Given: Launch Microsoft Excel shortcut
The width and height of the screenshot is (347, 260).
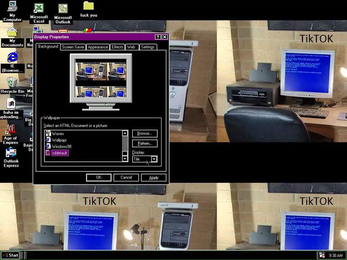Looking at the screenshot, I should 39,13.
